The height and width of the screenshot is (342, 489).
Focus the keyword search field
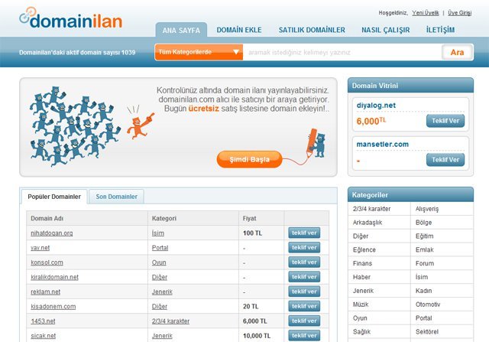(342, 52)
